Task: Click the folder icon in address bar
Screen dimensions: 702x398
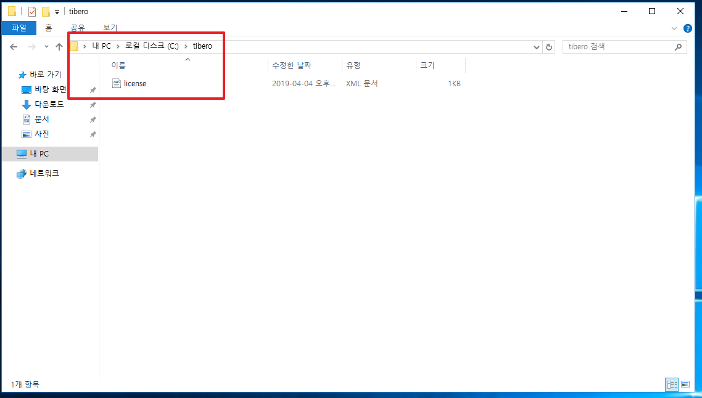Action: pyautogui.click(x=74, y=46)
